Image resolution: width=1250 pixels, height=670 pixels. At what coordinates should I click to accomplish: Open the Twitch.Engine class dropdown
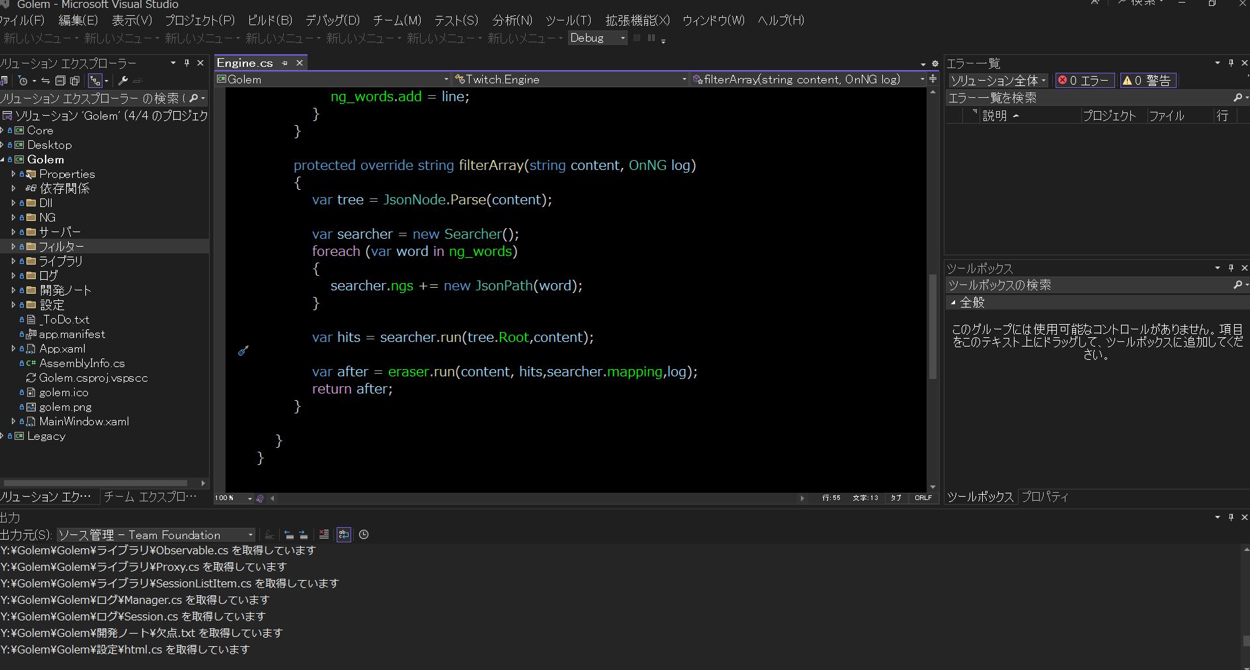[x=571, y=79]
